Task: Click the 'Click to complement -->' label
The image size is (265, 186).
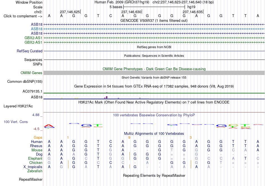Action: pyautogui.click(x=23, y=16)
